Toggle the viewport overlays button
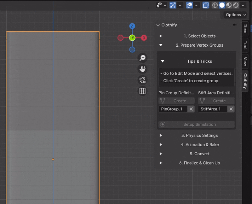The width and height of the screenshot is (252, 204). tap(189, 5)
